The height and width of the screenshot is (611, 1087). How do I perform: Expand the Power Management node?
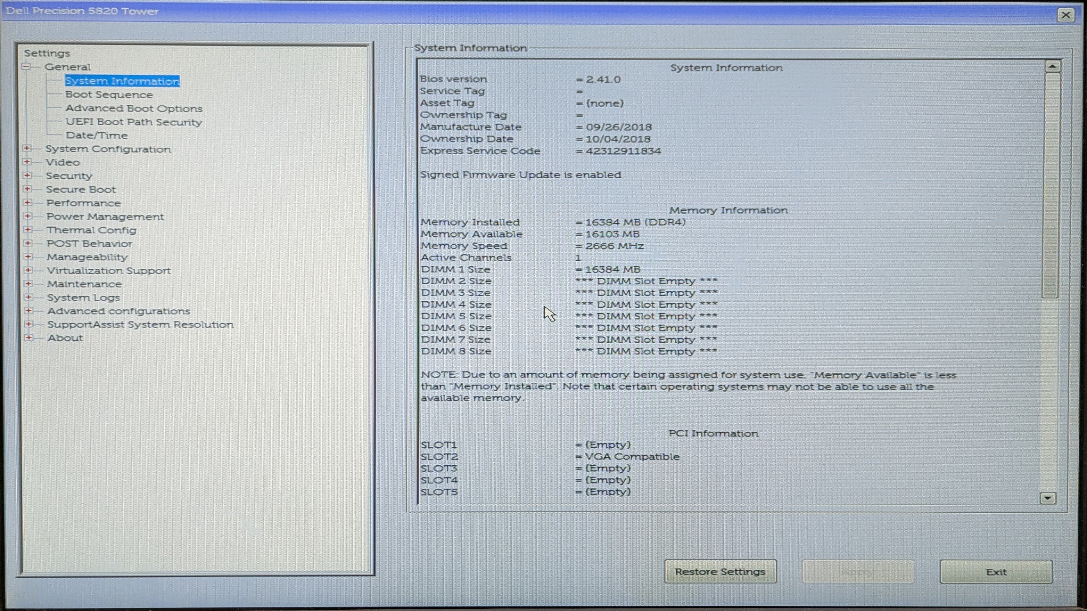(x=28, y=216)
